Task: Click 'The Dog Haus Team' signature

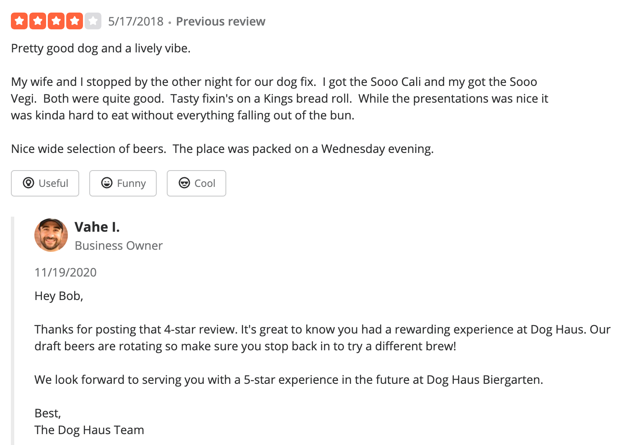Action: 89,430
